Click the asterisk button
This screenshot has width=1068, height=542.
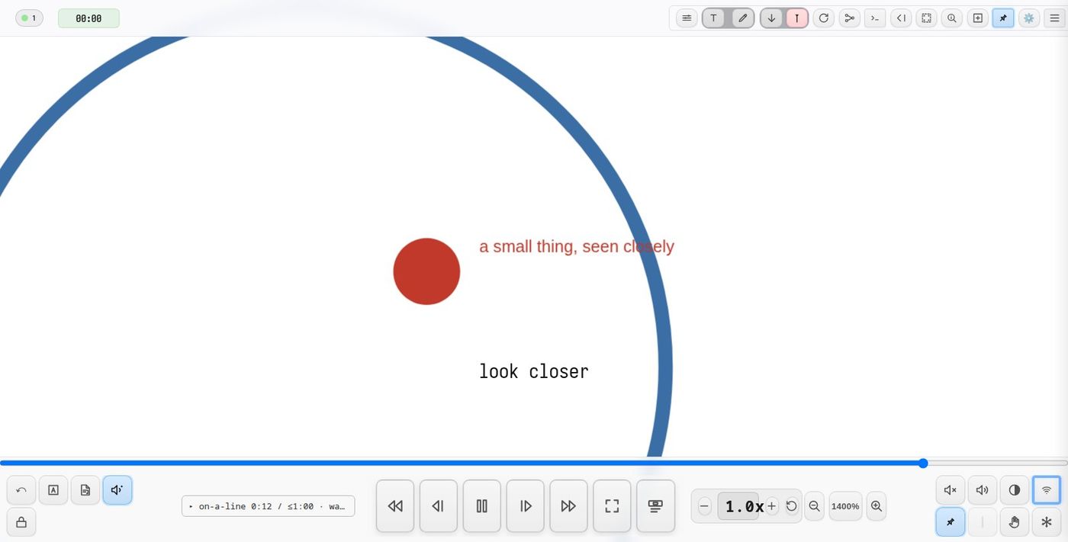(1047, 522)
